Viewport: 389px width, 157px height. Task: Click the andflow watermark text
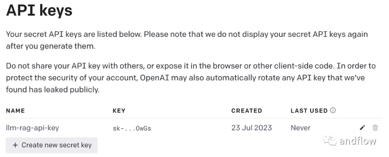click(x=358, y=141)
